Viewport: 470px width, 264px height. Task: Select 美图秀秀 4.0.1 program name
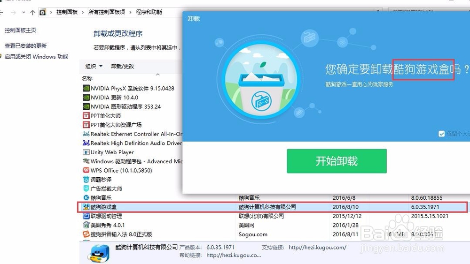[108, 225]
